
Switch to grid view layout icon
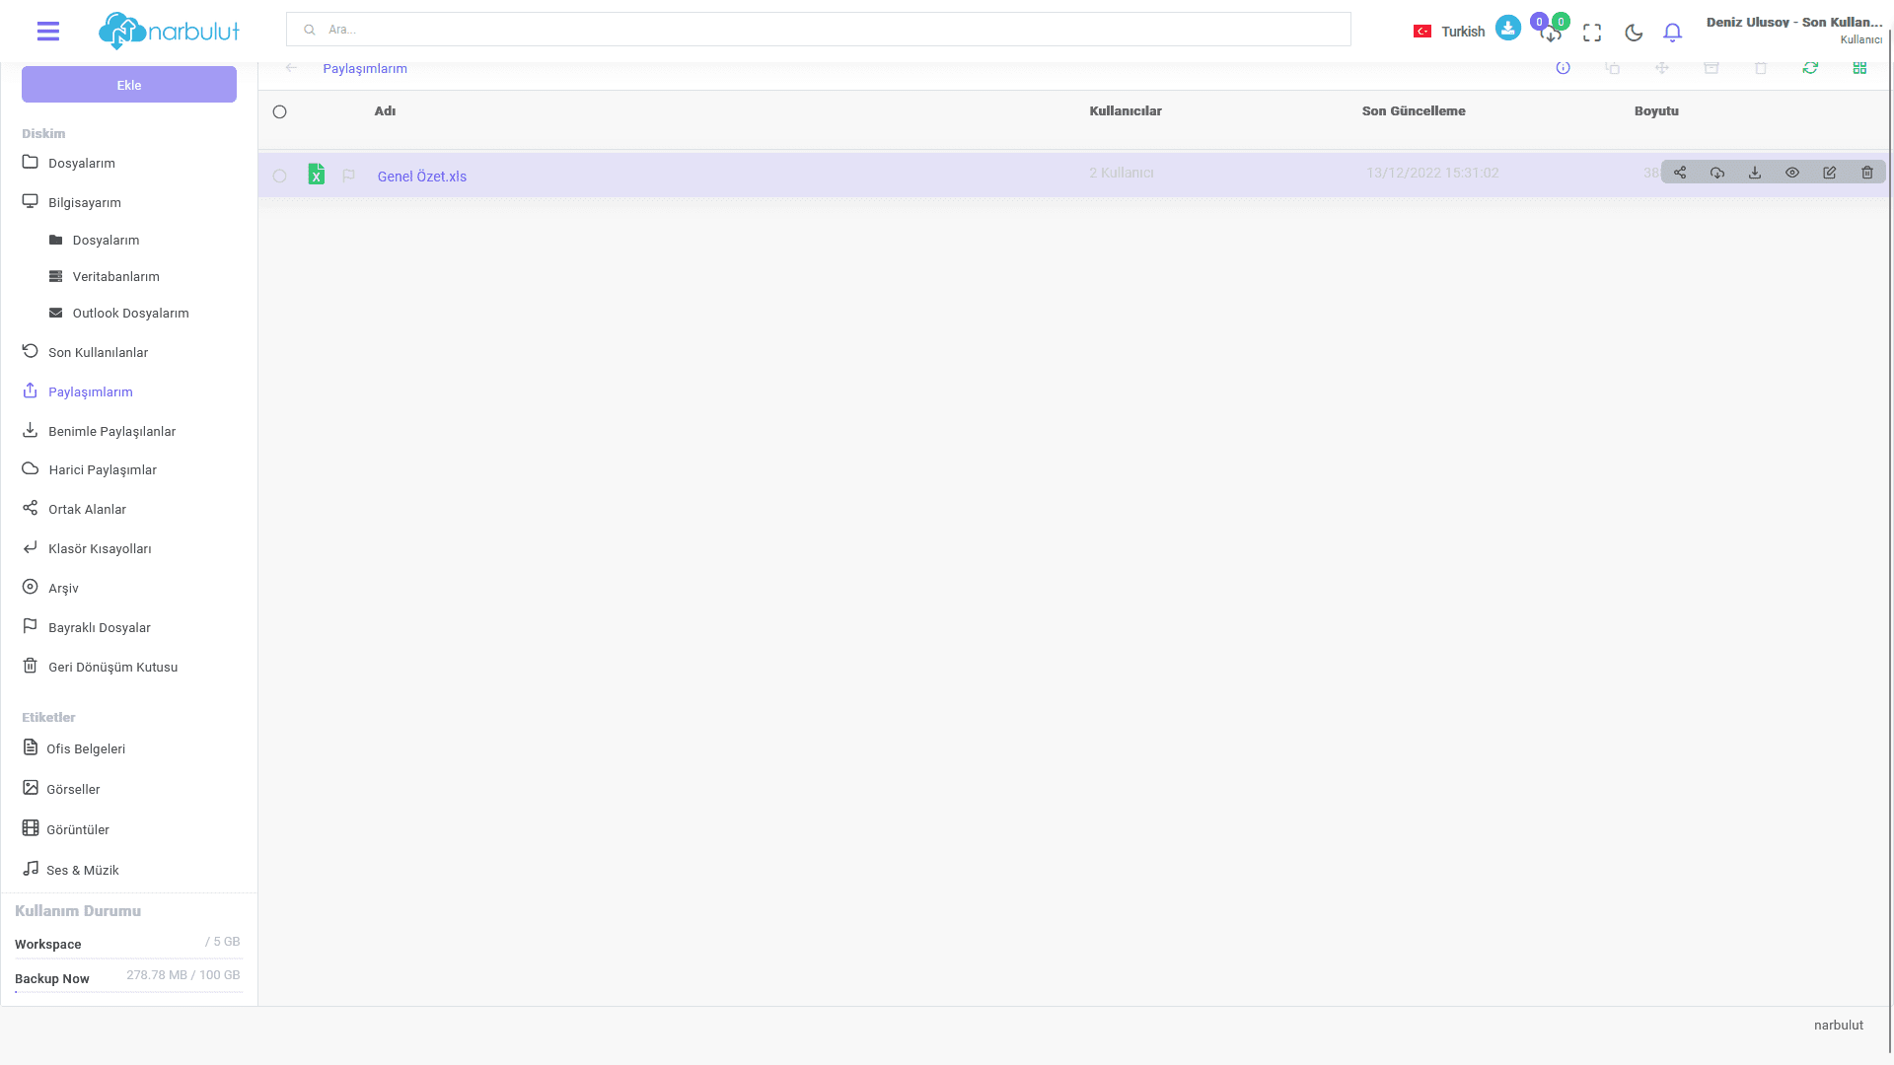click(x=1859, y=68)
